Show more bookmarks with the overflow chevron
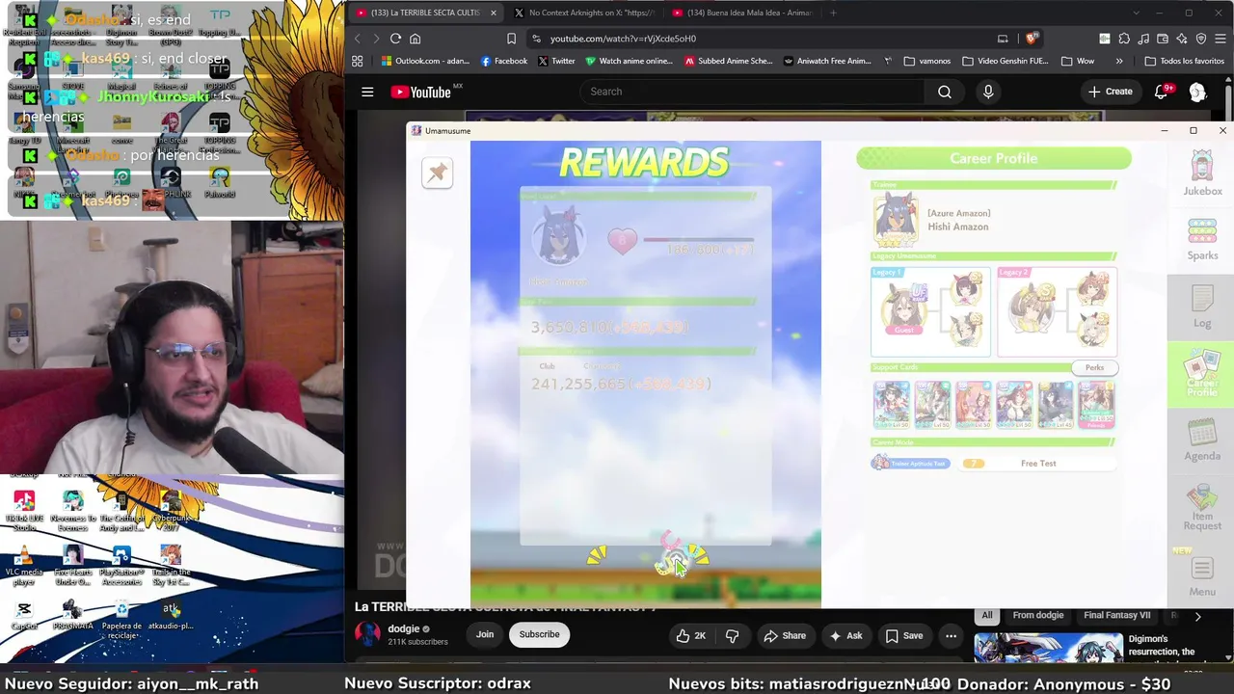1234x694 pixels. click(1119, 61)
